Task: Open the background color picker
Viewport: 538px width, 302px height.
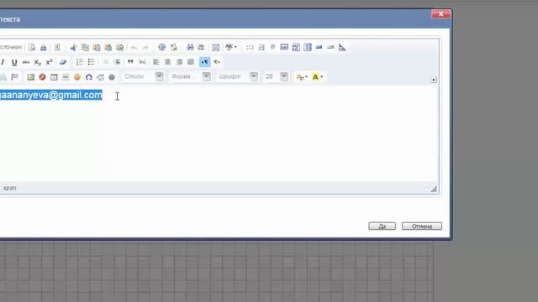Action: click(x=318, y=77)
